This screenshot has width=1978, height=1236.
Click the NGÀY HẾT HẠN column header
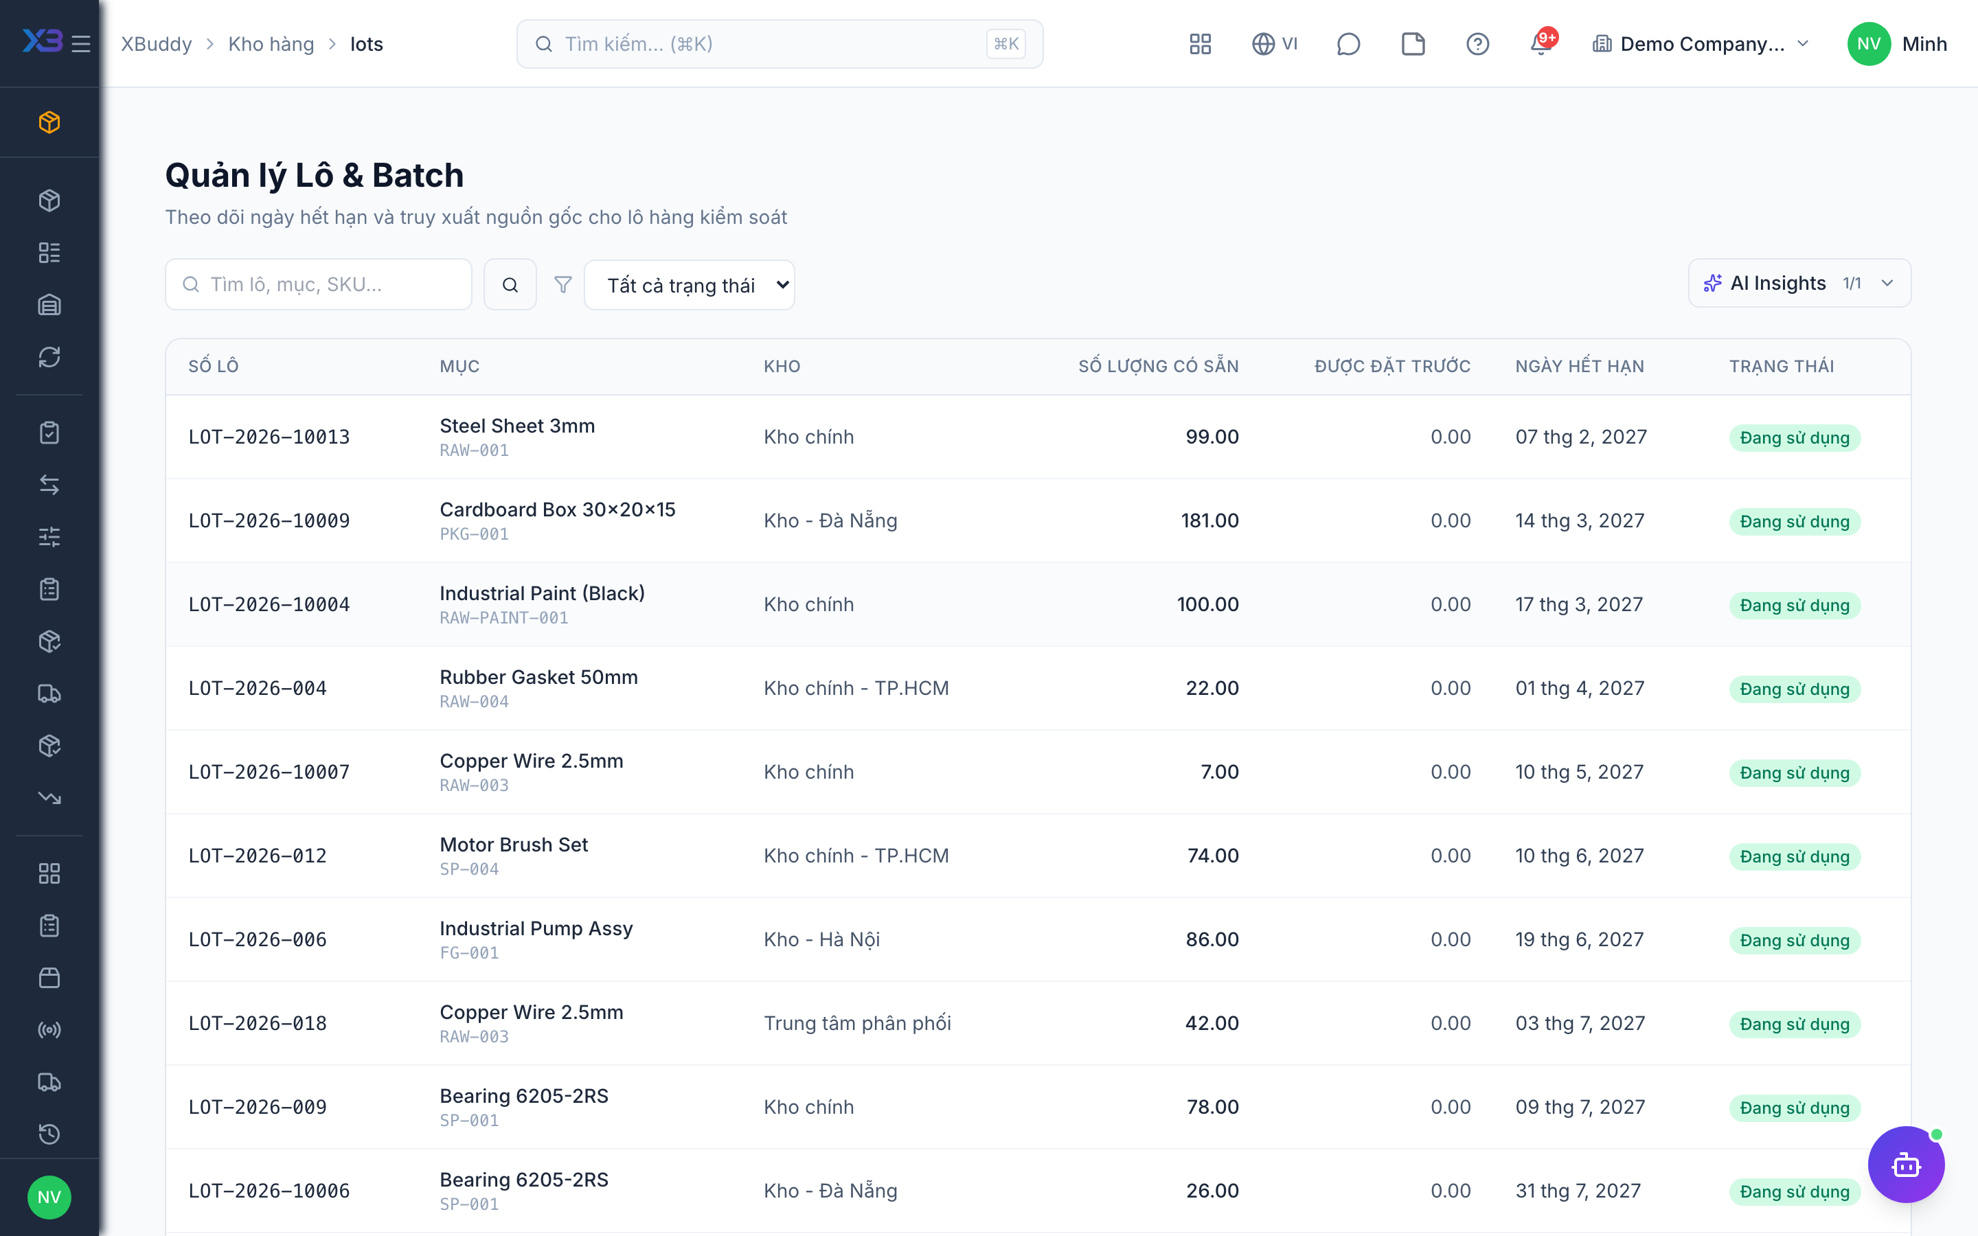click(1579, 366)
